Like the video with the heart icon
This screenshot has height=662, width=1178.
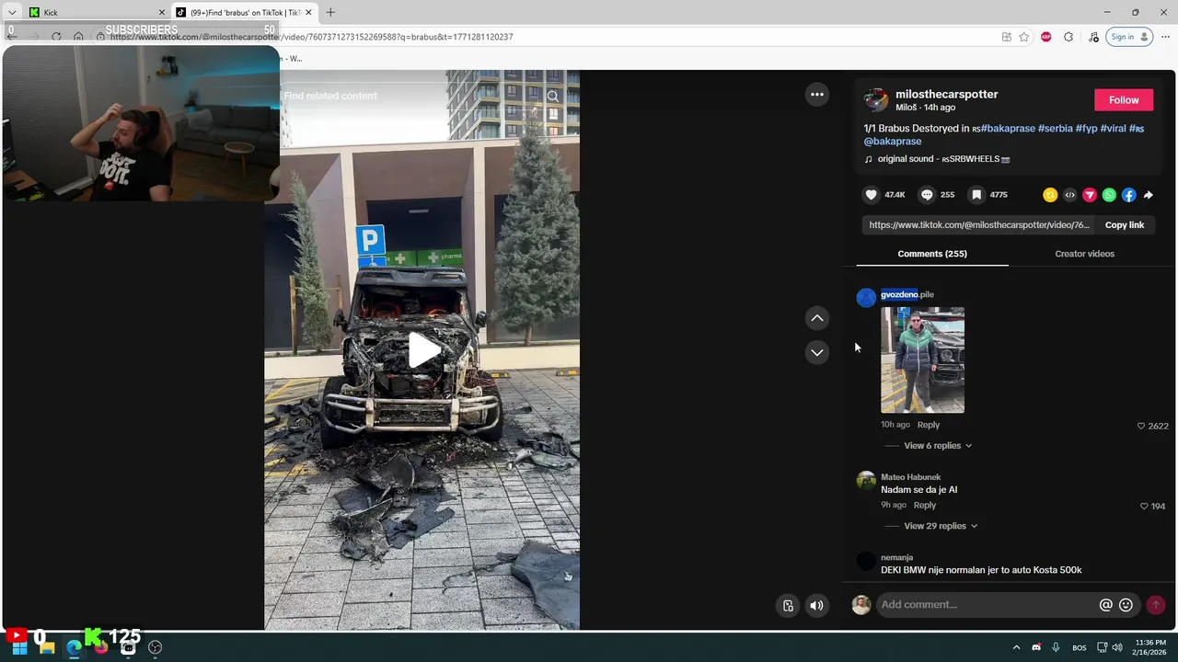point(871,195)
